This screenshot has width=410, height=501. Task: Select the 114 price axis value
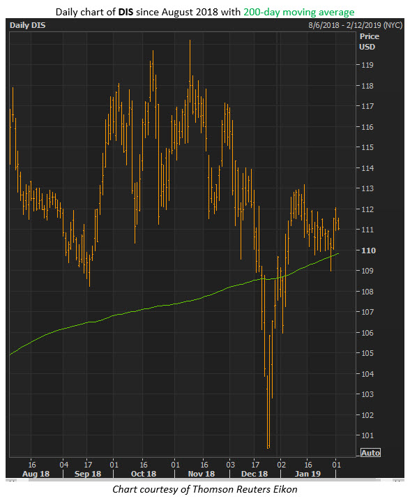[367, 168]
